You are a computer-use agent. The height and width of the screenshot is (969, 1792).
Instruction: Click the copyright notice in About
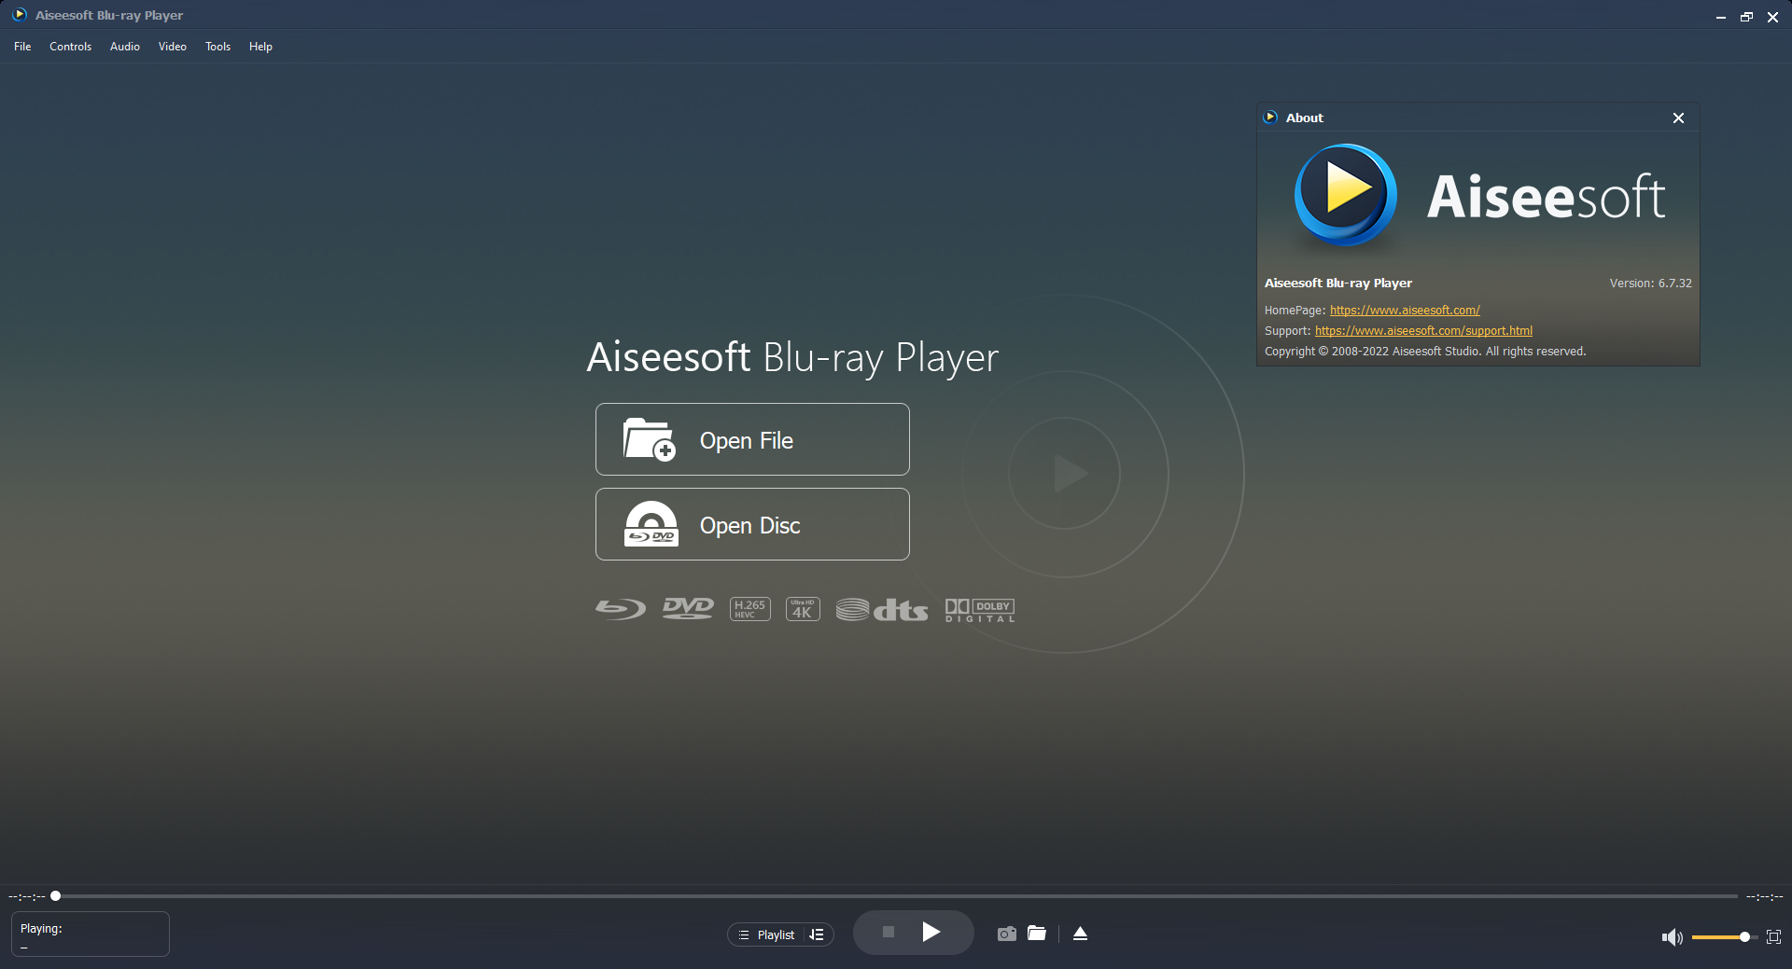point(1425,352)
